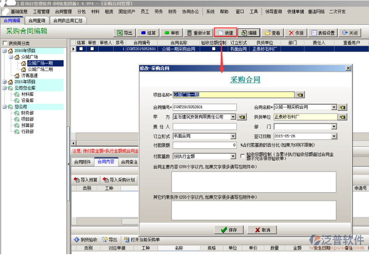This screenshot has width=369, height=255.
Task: Click the lookup icon beside 供货单位 field
Action: point(343,117)
